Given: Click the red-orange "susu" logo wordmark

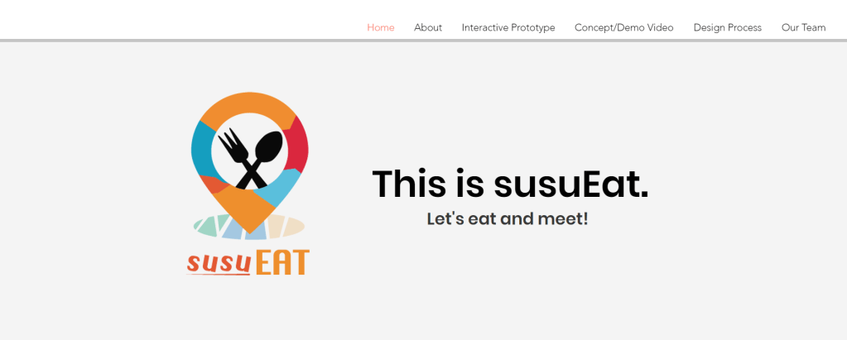Looking at the screenshot, I should tap(219, 263).
